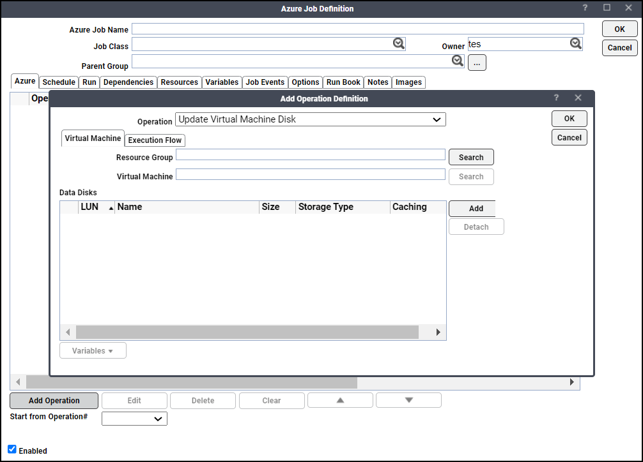Focus the Resource Group input field
This screenshot has height=462, width=643.
(x=311, y=154)
